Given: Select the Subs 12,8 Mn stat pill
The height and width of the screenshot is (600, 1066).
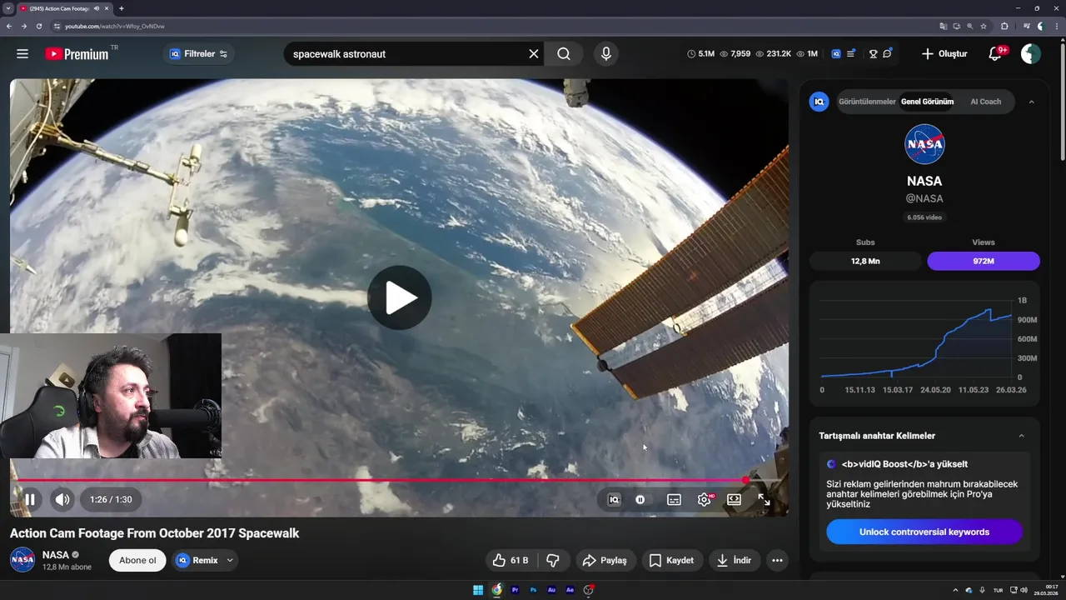Looking at the screenshot, I should 865,261.
